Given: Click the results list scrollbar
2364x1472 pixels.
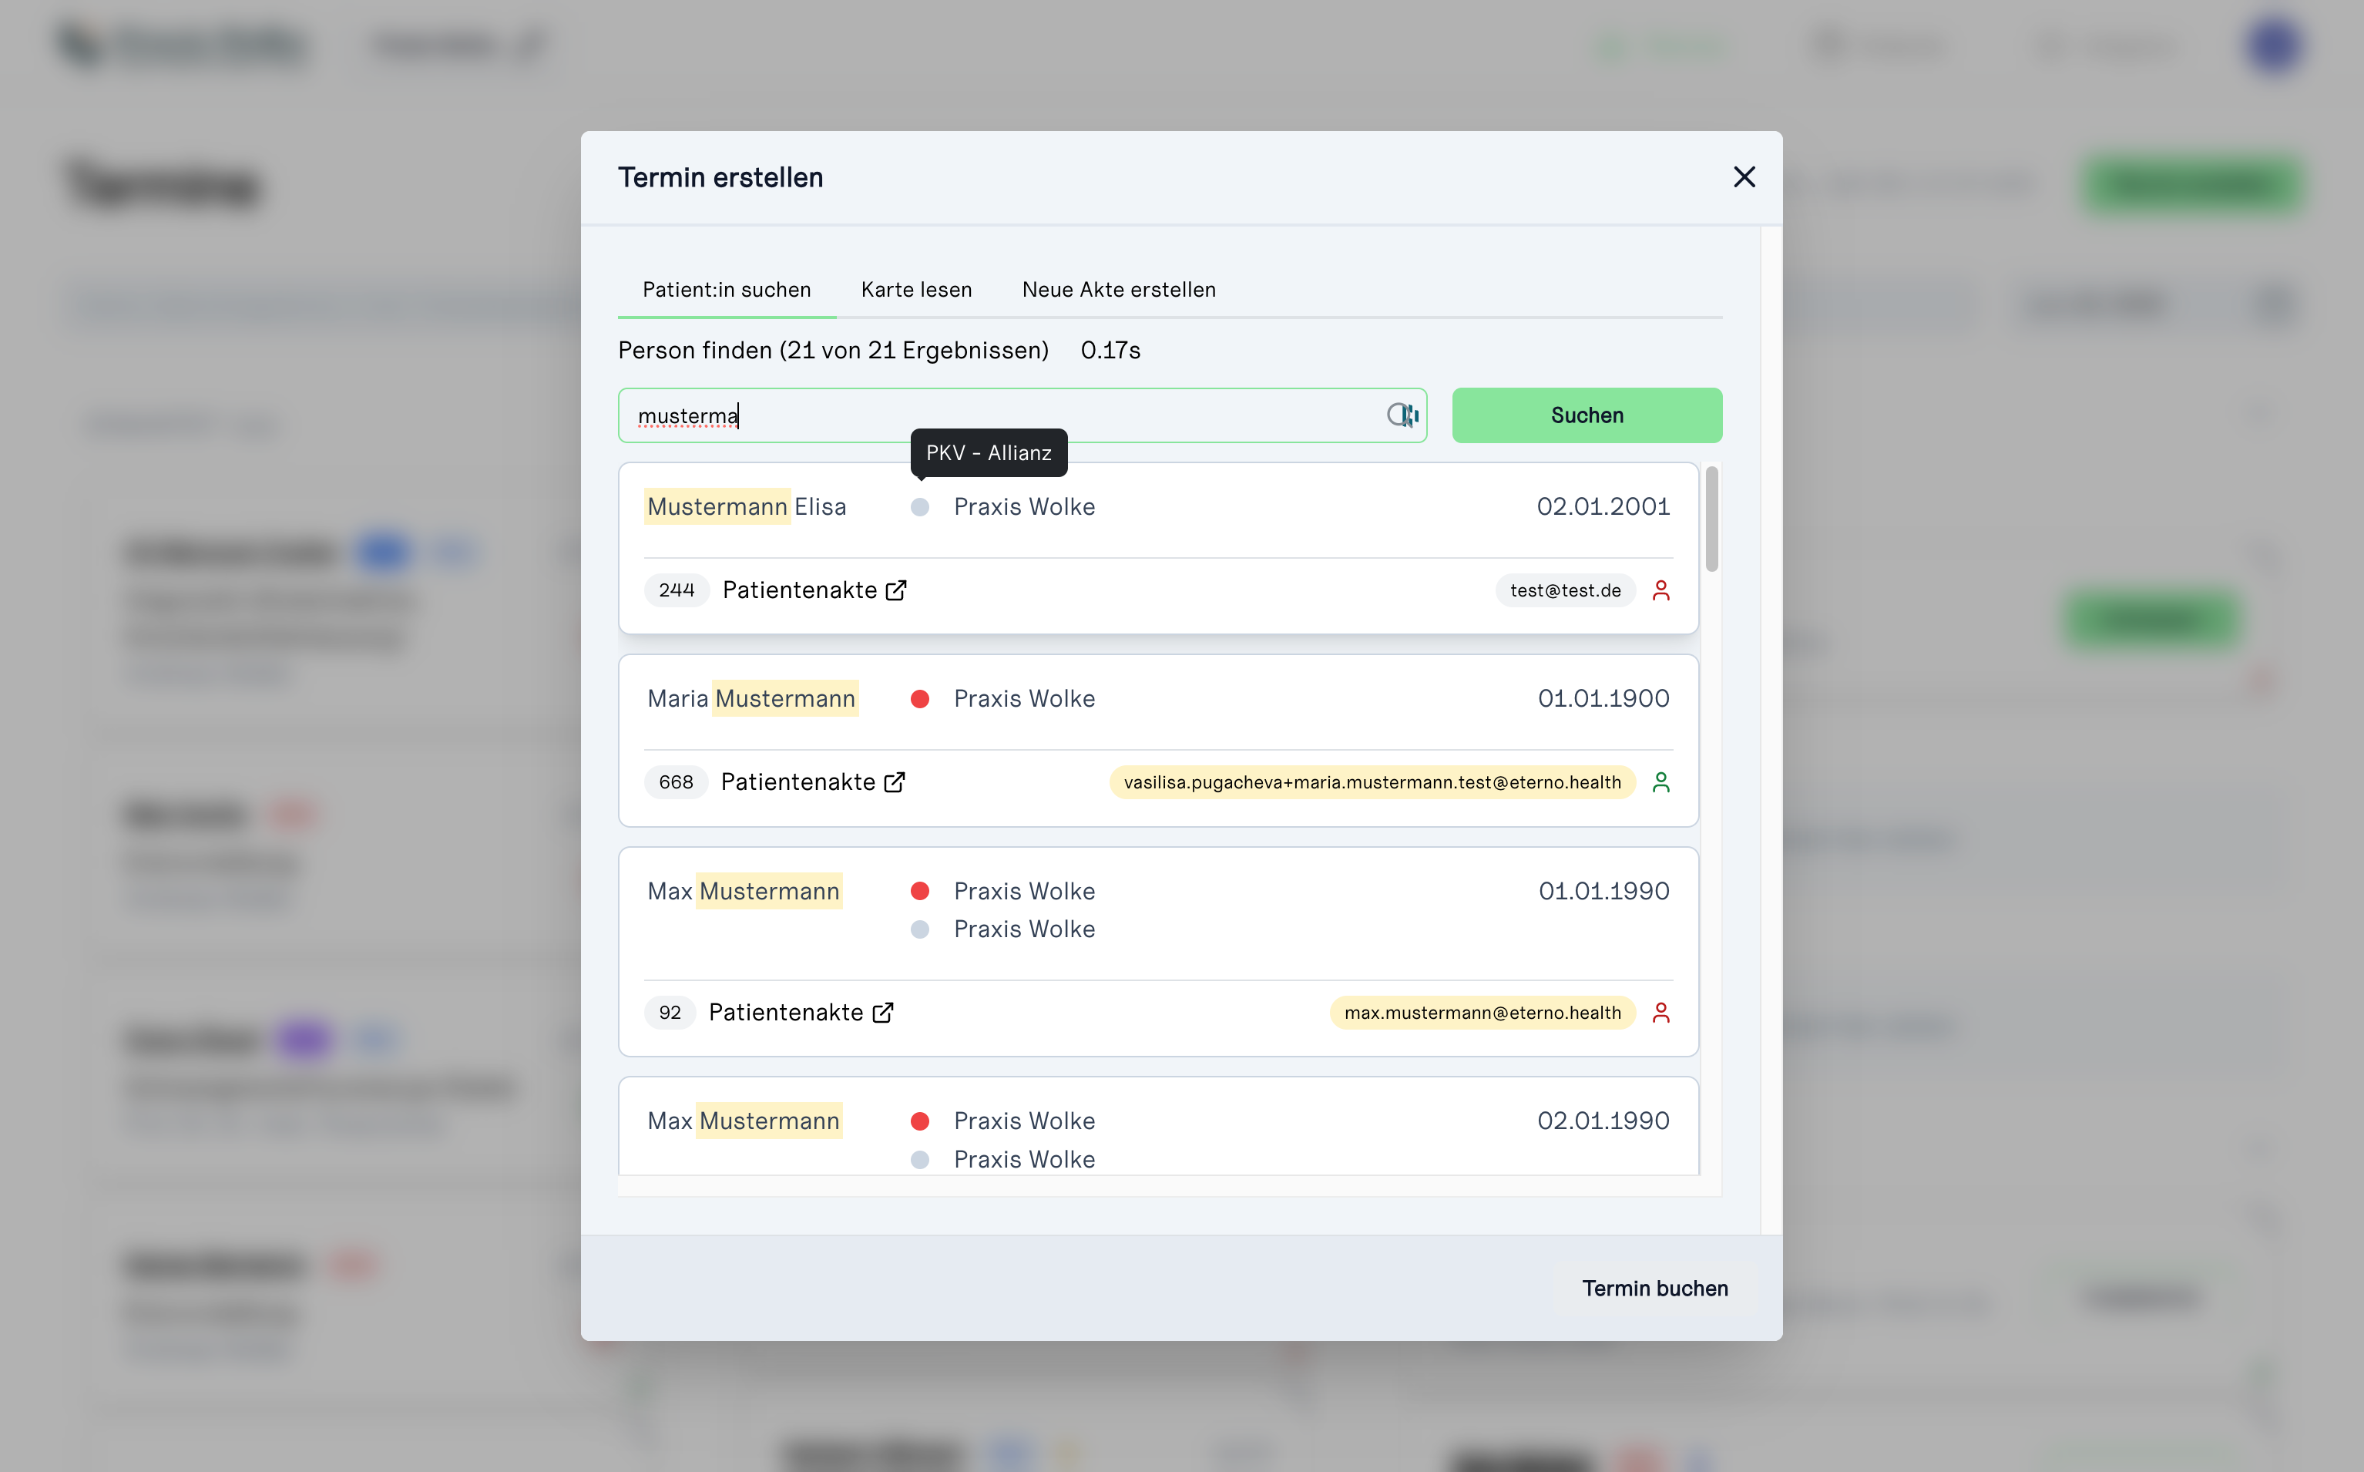Looking at the screenshot, I should click(x=1711, y=519).
